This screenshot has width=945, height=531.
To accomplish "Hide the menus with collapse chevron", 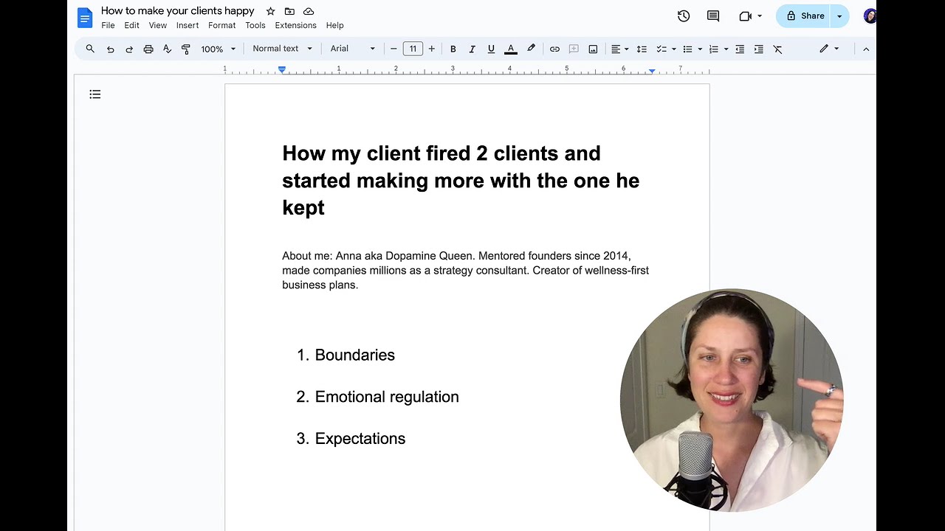I will tap(866, 49).
